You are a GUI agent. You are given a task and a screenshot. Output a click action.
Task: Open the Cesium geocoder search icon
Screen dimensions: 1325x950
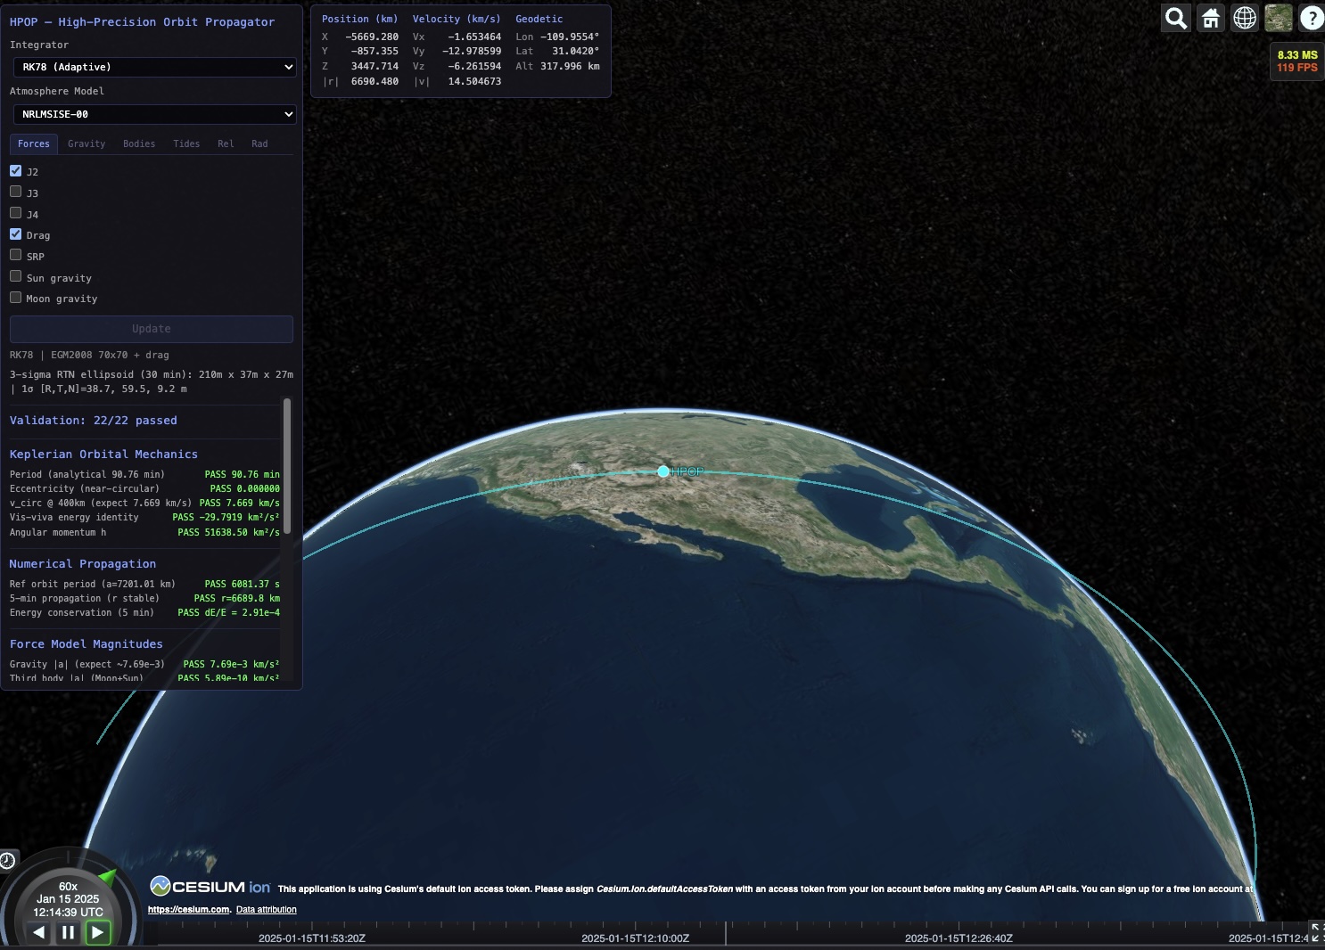pyautogui.click(x=1176, y=18)
